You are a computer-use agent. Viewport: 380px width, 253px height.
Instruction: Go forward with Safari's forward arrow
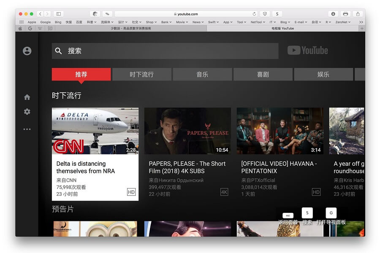tap(47, 14)
